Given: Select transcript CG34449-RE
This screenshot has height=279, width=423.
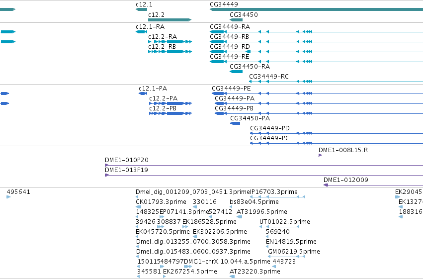Looking at the screenshot, I should point(316,62).
